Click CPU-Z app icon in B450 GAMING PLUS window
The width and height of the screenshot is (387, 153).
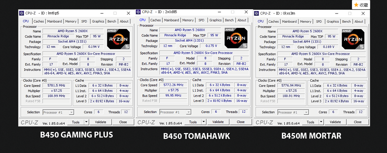(x=22, y=13)
